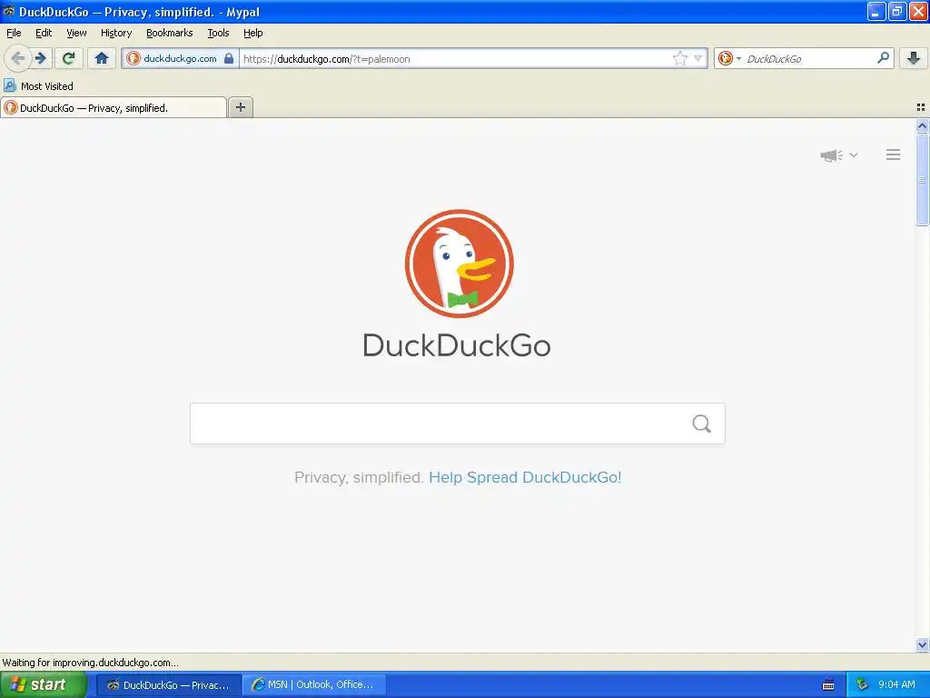Open the Bookmarks menu
The height and width of the screenshot is (698, 930).
[x=170, y=33]
